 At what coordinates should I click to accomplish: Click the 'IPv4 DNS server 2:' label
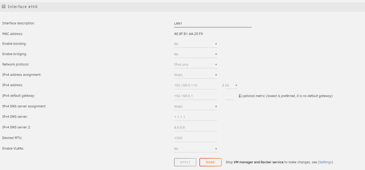click(16, 127)
